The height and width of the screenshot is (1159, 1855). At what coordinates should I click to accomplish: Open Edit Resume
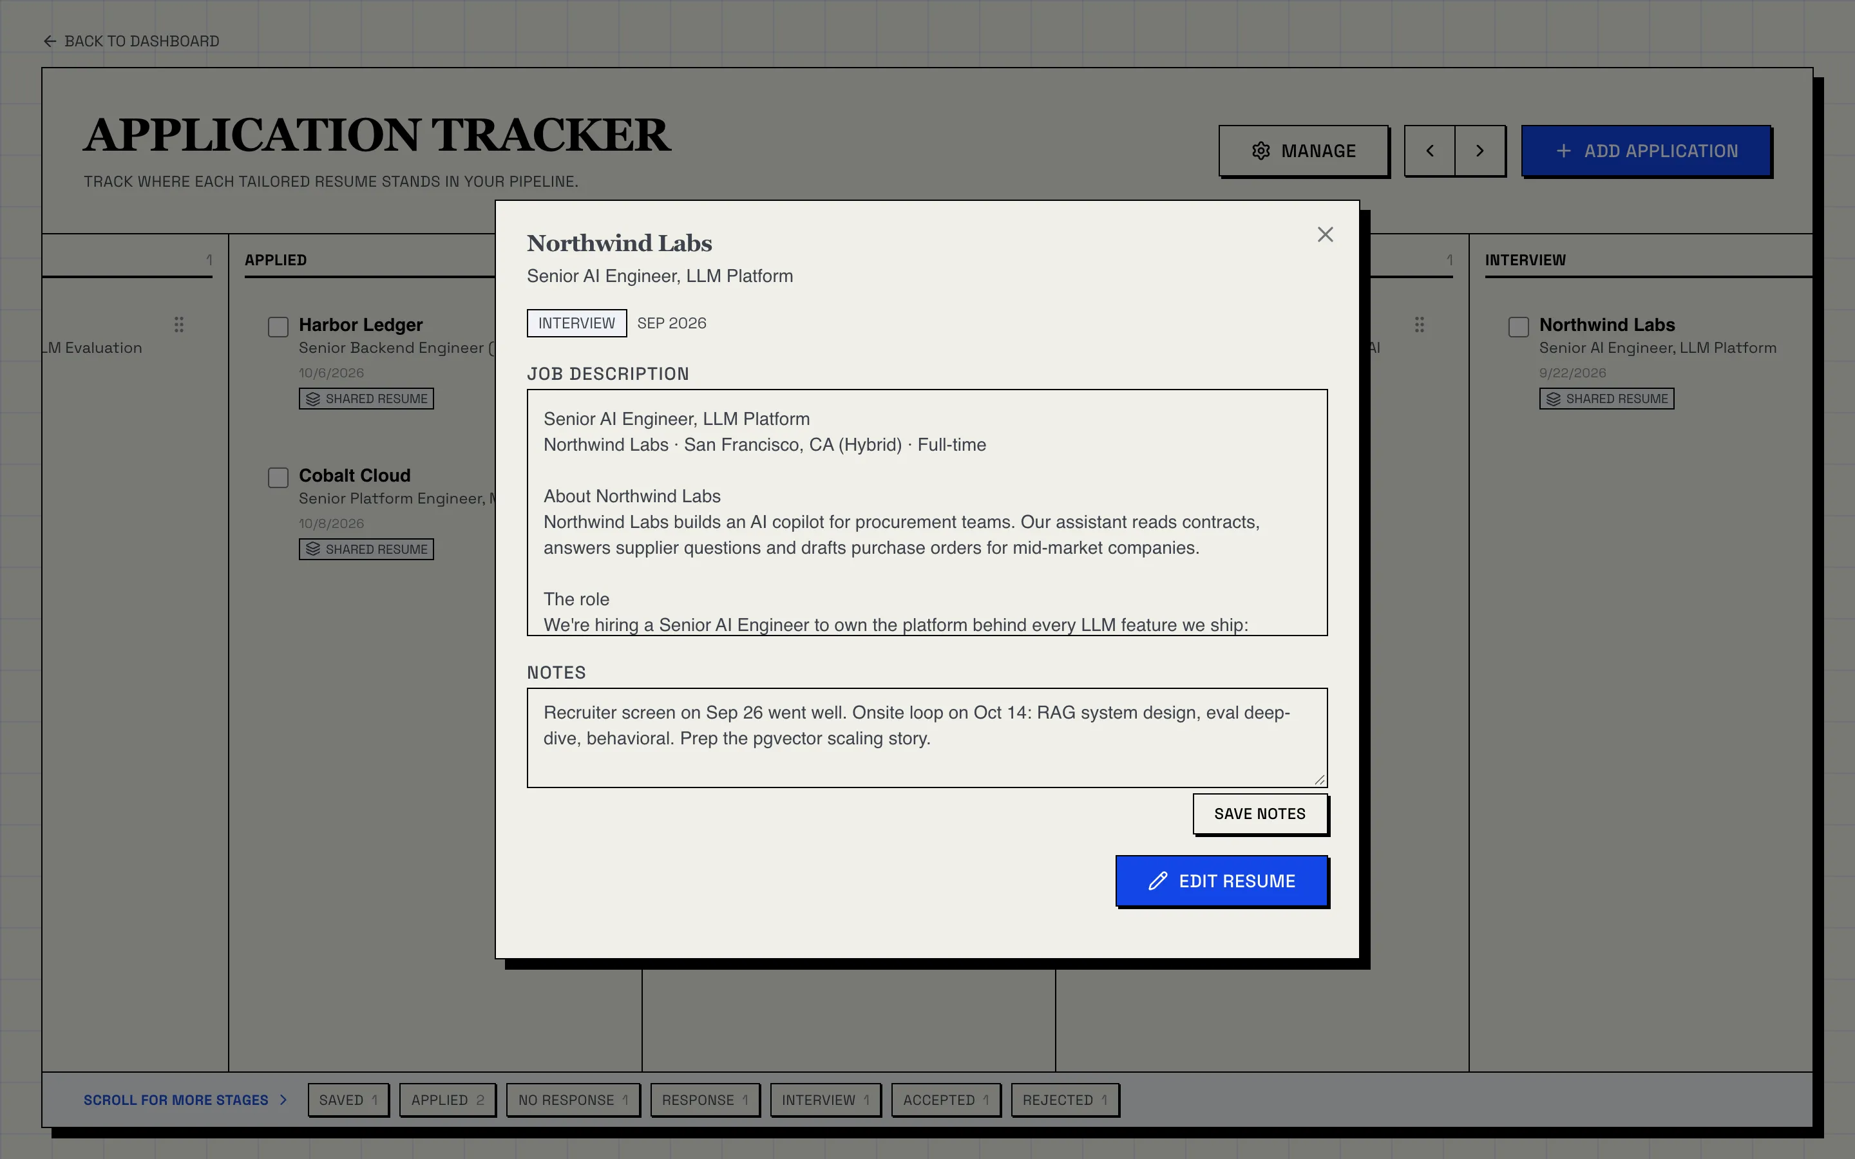(1222, 881)
